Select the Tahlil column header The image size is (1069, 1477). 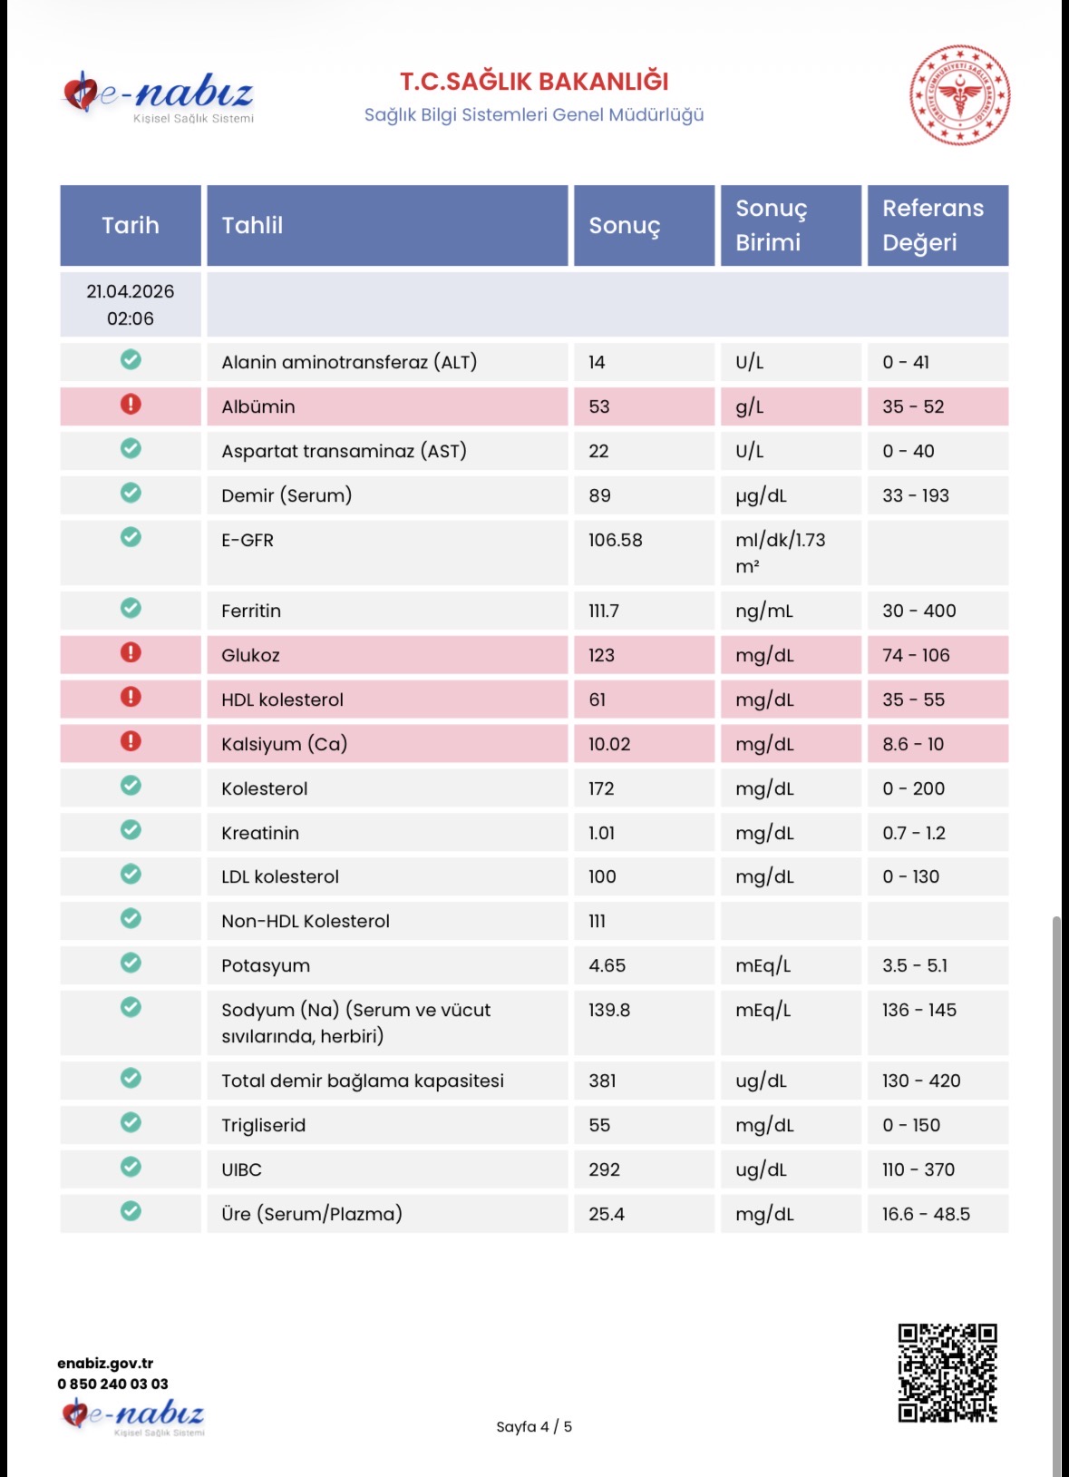[x=387, y=226]
